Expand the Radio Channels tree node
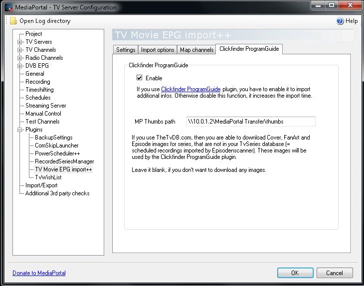The width and height of the screenshot is (364, 286). click(x=20, y=58)
